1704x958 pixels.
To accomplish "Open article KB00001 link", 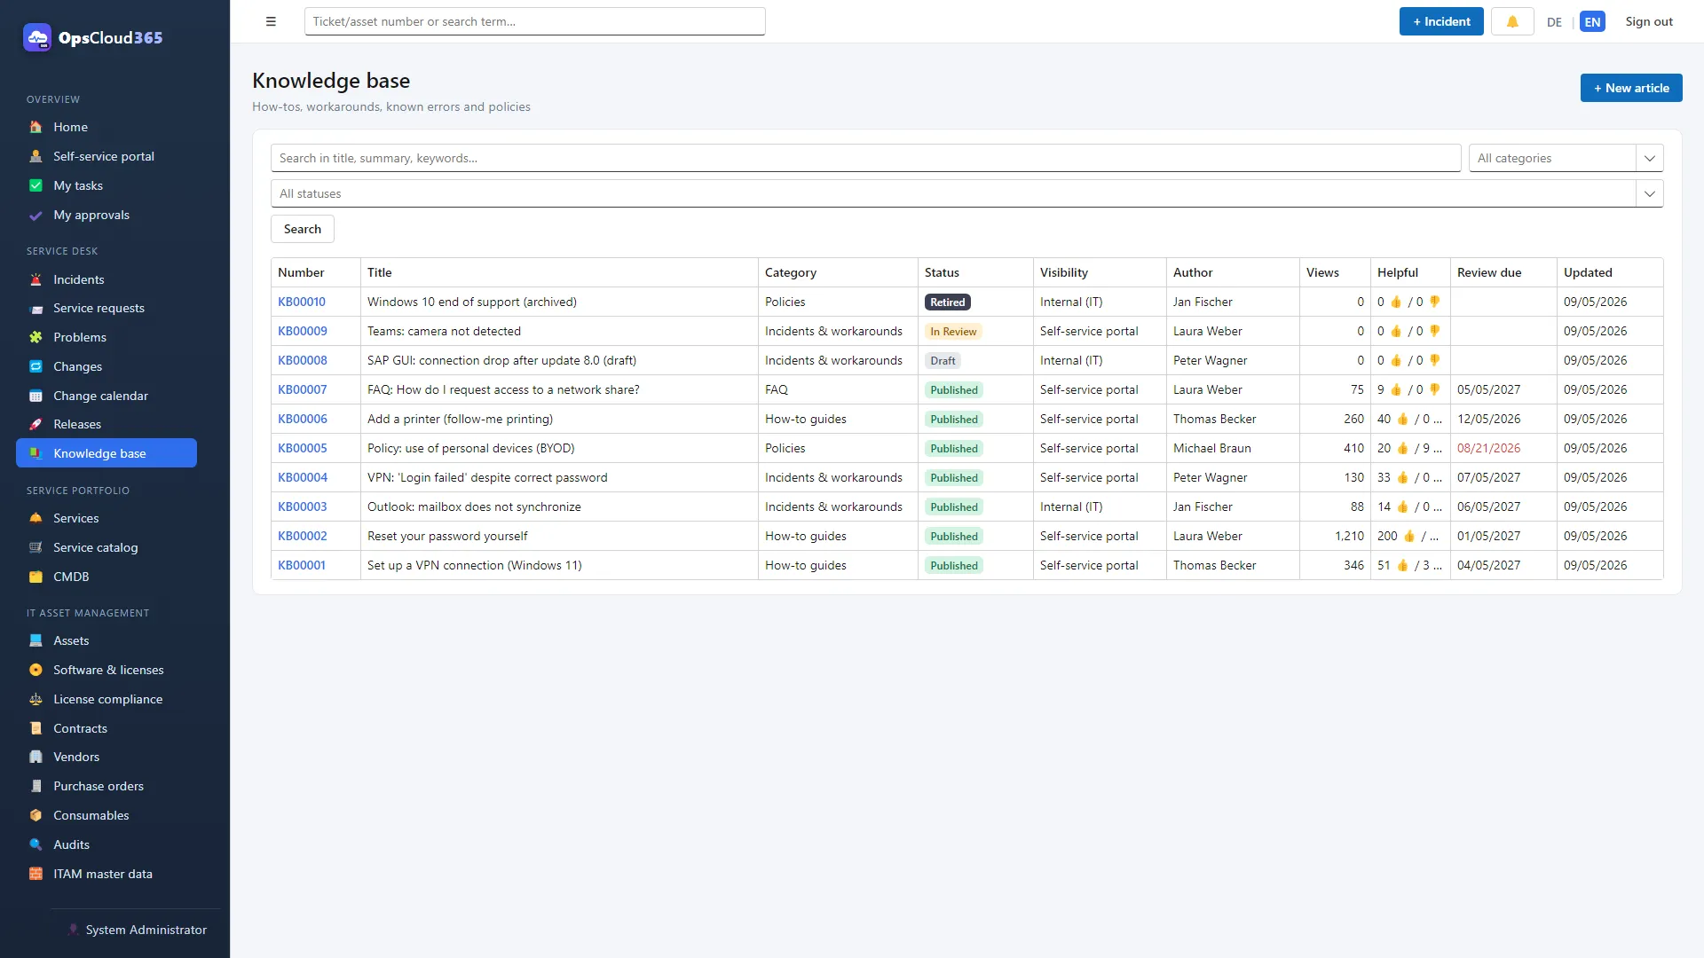I will click(302, 565).
